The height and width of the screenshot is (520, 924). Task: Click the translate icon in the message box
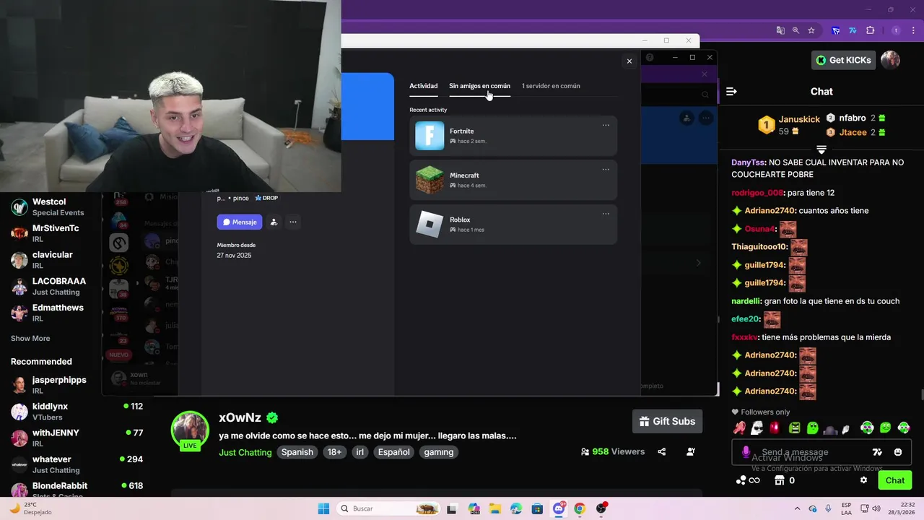coord(877,452)
